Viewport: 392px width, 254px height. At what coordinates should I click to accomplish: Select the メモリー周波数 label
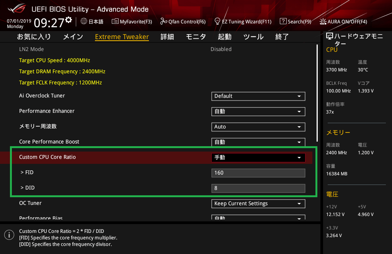point(38,126)
